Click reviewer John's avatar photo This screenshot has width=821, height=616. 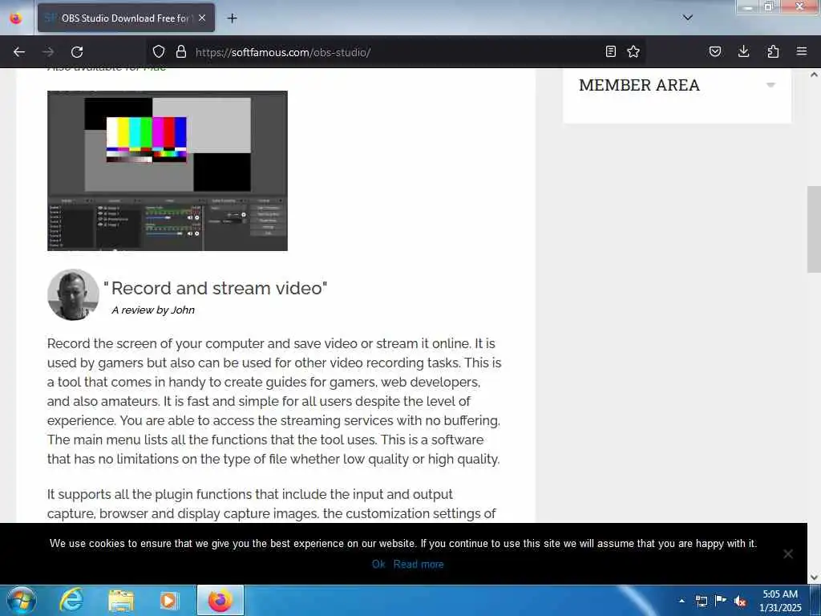[x=73, y=295]
